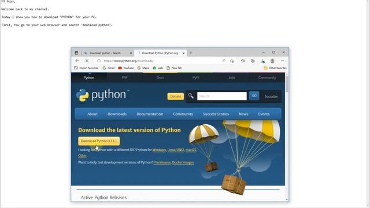
Task: Stop page loading with the X button
Action: (x=87, y=61)
